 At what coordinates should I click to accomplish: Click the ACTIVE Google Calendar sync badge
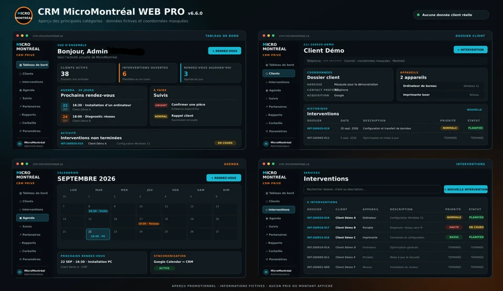coord(164,268)
